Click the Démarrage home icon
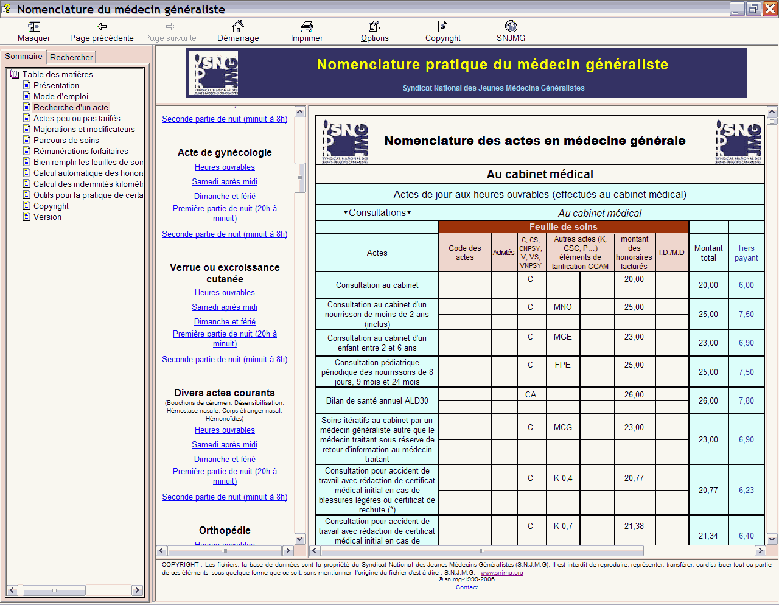This screenshot has height=605, width=779. [x=238, y=26]
